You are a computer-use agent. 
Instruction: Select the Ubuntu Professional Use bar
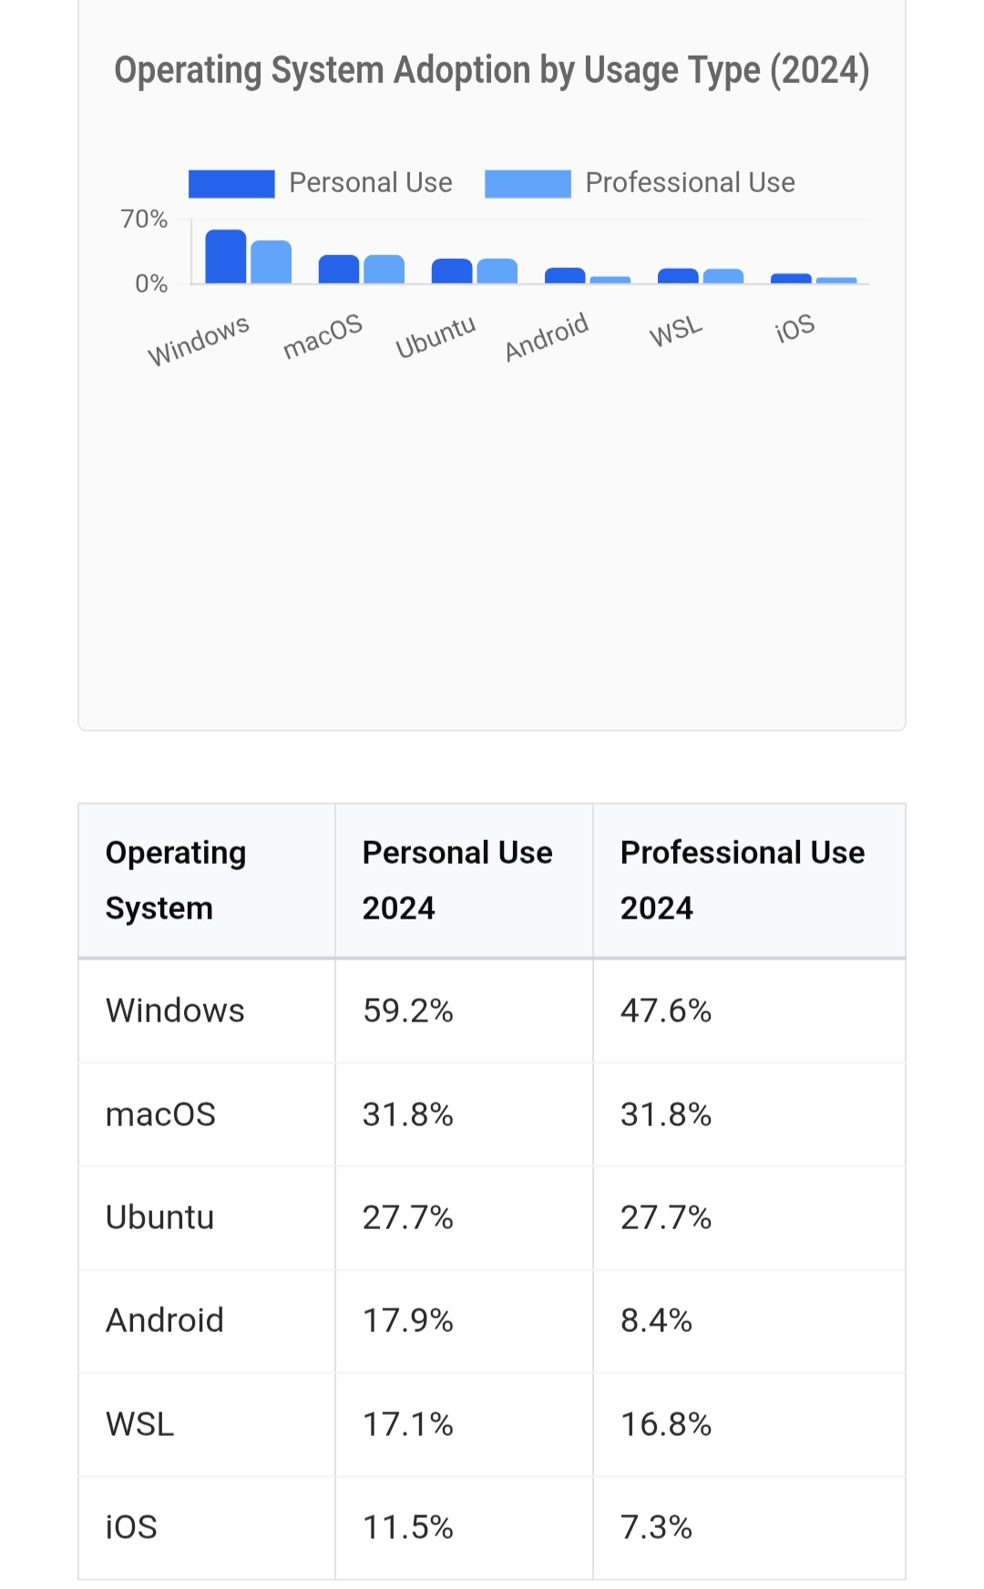click(497, 272)
